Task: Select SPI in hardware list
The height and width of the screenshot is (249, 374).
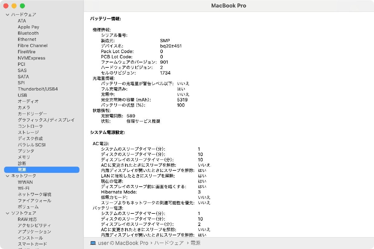Action: pyautogui.click(x=21, y=83)
